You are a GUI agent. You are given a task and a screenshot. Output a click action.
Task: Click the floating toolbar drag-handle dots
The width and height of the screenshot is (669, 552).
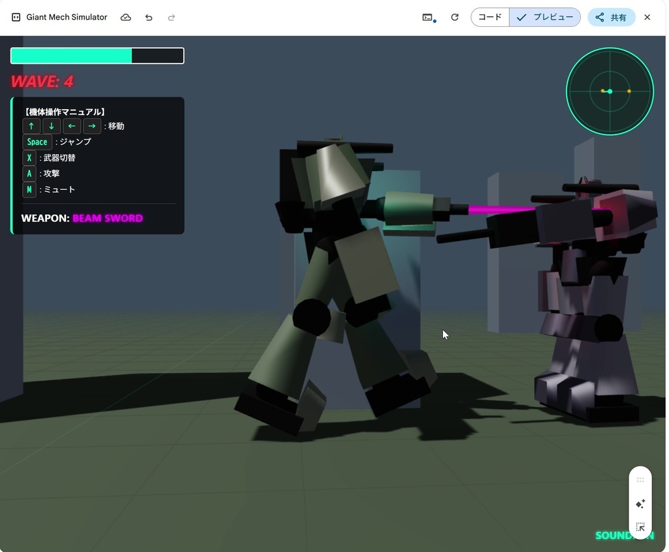[640, 480]
